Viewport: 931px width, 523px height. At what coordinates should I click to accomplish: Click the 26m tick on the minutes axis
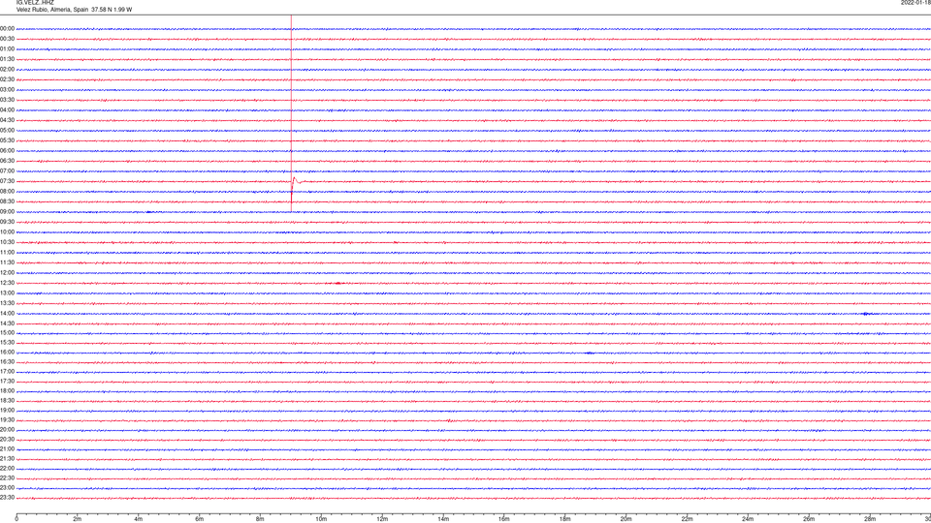(x=809, y=519)
